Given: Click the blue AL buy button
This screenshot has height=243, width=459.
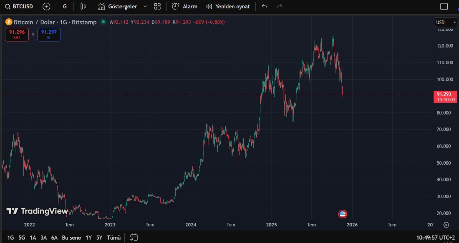Looking at the screenshot, I should click(x=49, y=35).
